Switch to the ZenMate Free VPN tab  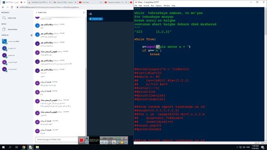coord(40,2)
